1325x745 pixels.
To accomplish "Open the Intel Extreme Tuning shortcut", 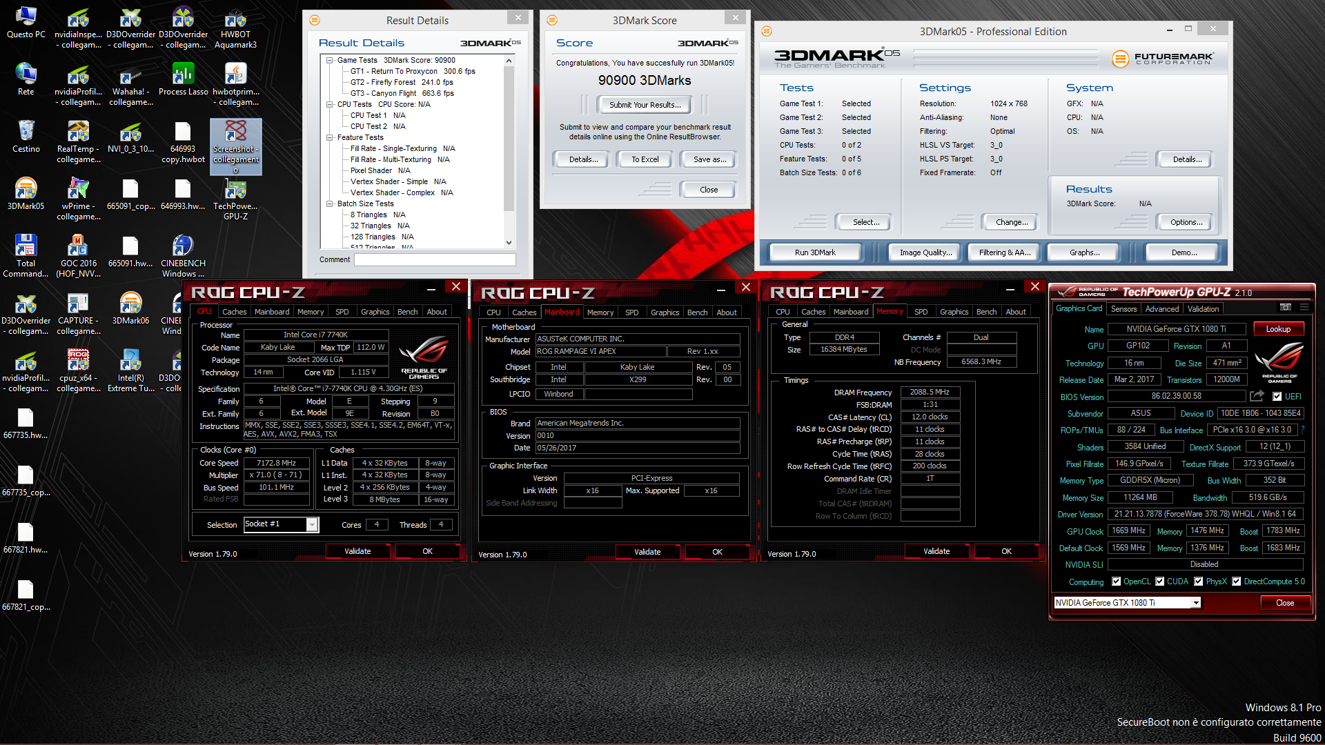I will coord(130,371).
